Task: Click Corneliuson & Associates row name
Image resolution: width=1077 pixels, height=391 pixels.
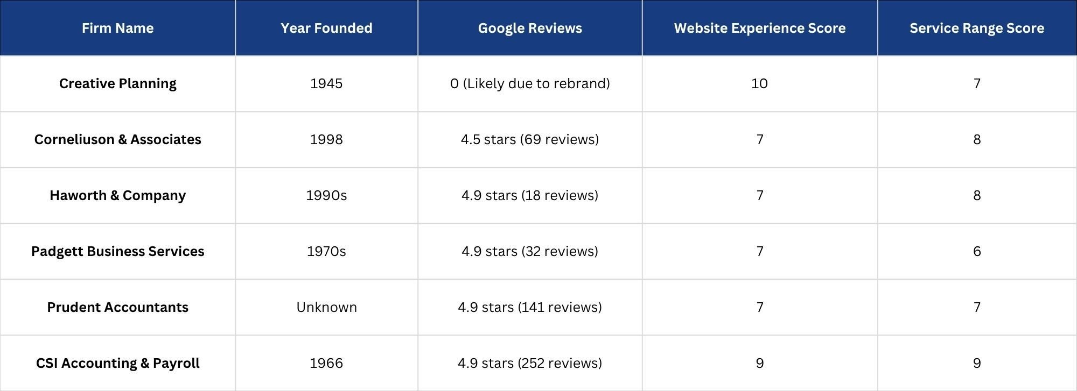Action: pos(117,140)
